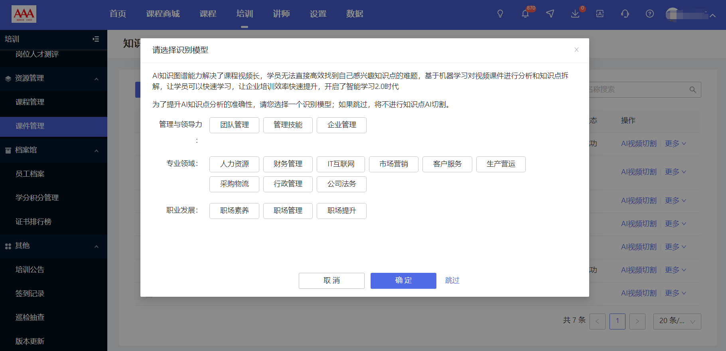Image resolution: width=726 pixels, height=351 pixels.
Task: Click the AAA logo
Action: pos(24,14)
